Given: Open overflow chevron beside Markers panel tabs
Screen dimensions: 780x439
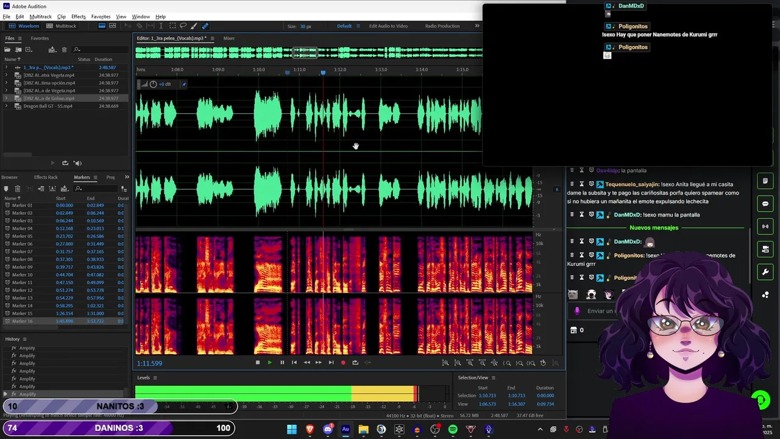Looking at the screenshot, I should (x=127, y=177).
